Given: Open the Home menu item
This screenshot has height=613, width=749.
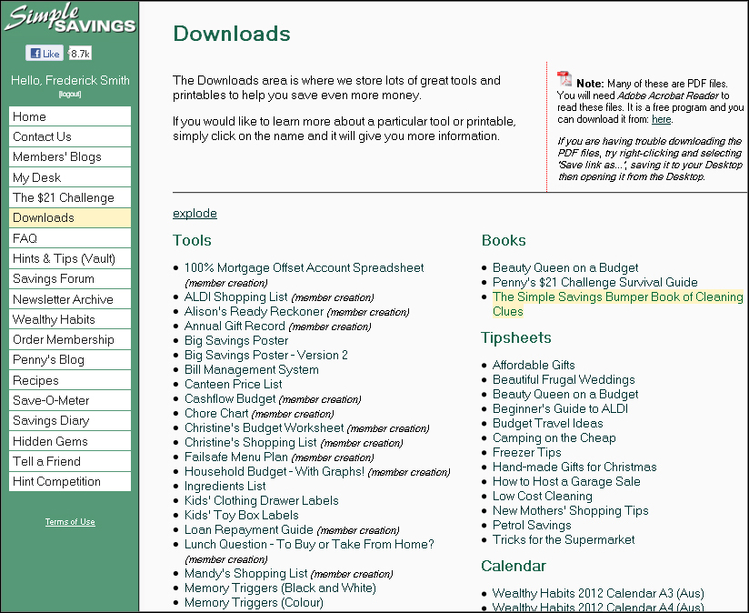Looking at the screenshot, I should [x=70, y=116].
